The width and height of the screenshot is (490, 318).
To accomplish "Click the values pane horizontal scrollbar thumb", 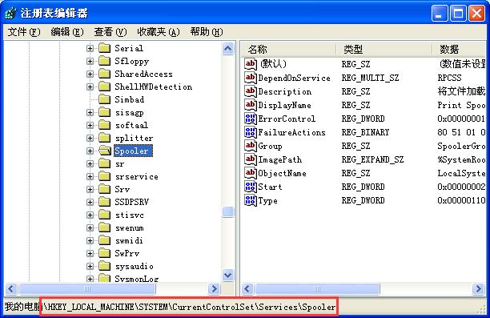I will 317,288.
